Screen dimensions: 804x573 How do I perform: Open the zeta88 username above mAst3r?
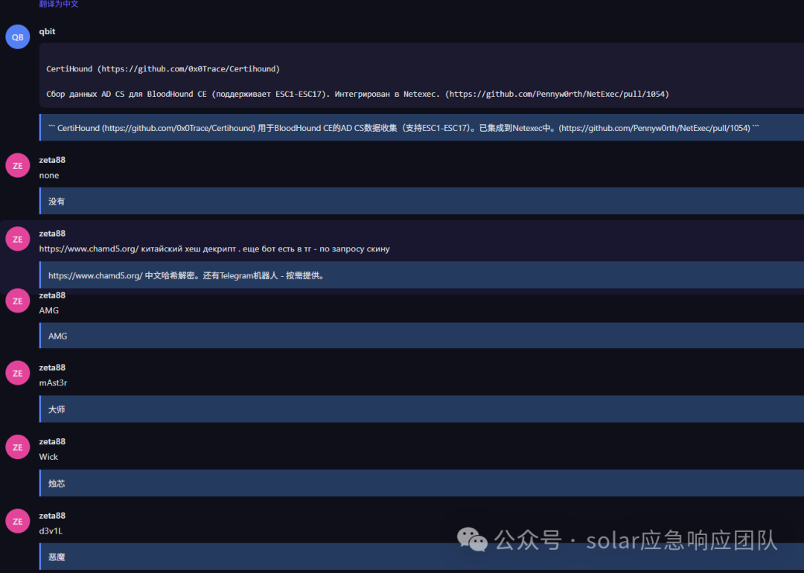tap(52, 368)
